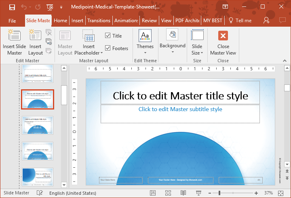This screenshot has height=198, width=291.
Task: Open the MY BEST tab
Action: point(213,21)
